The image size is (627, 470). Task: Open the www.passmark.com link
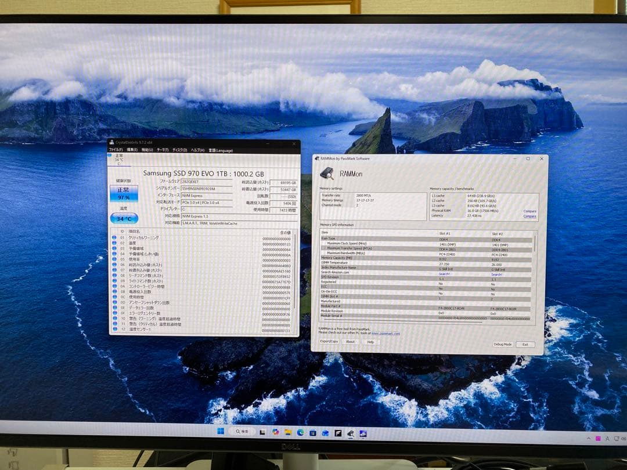[x=385, y=333]
